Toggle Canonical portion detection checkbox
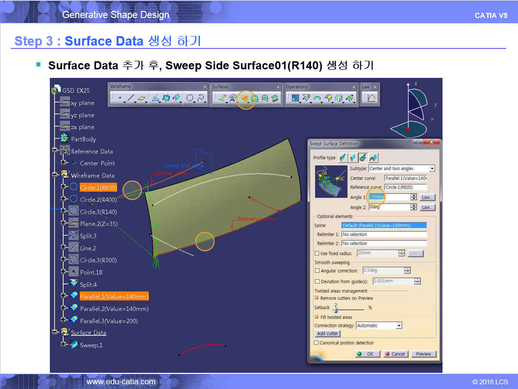This screenshot has height=389, width=518. tap(317, 342)
